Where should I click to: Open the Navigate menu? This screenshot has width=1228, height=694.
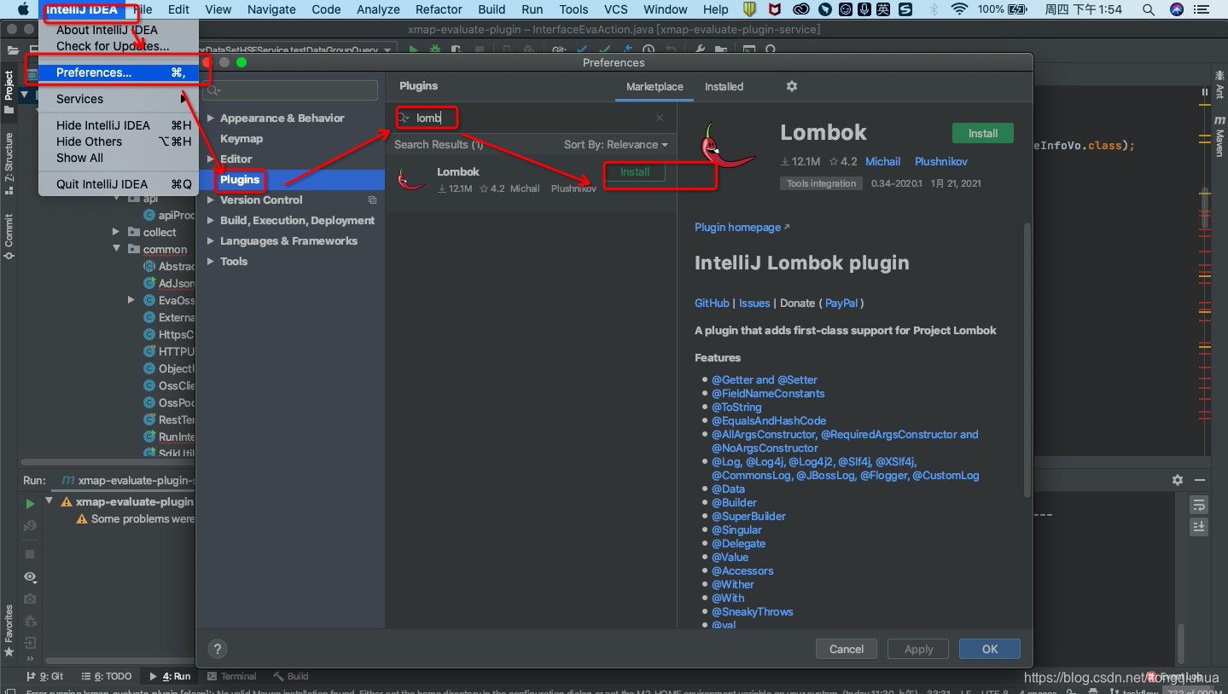click(x=271, y=9)
